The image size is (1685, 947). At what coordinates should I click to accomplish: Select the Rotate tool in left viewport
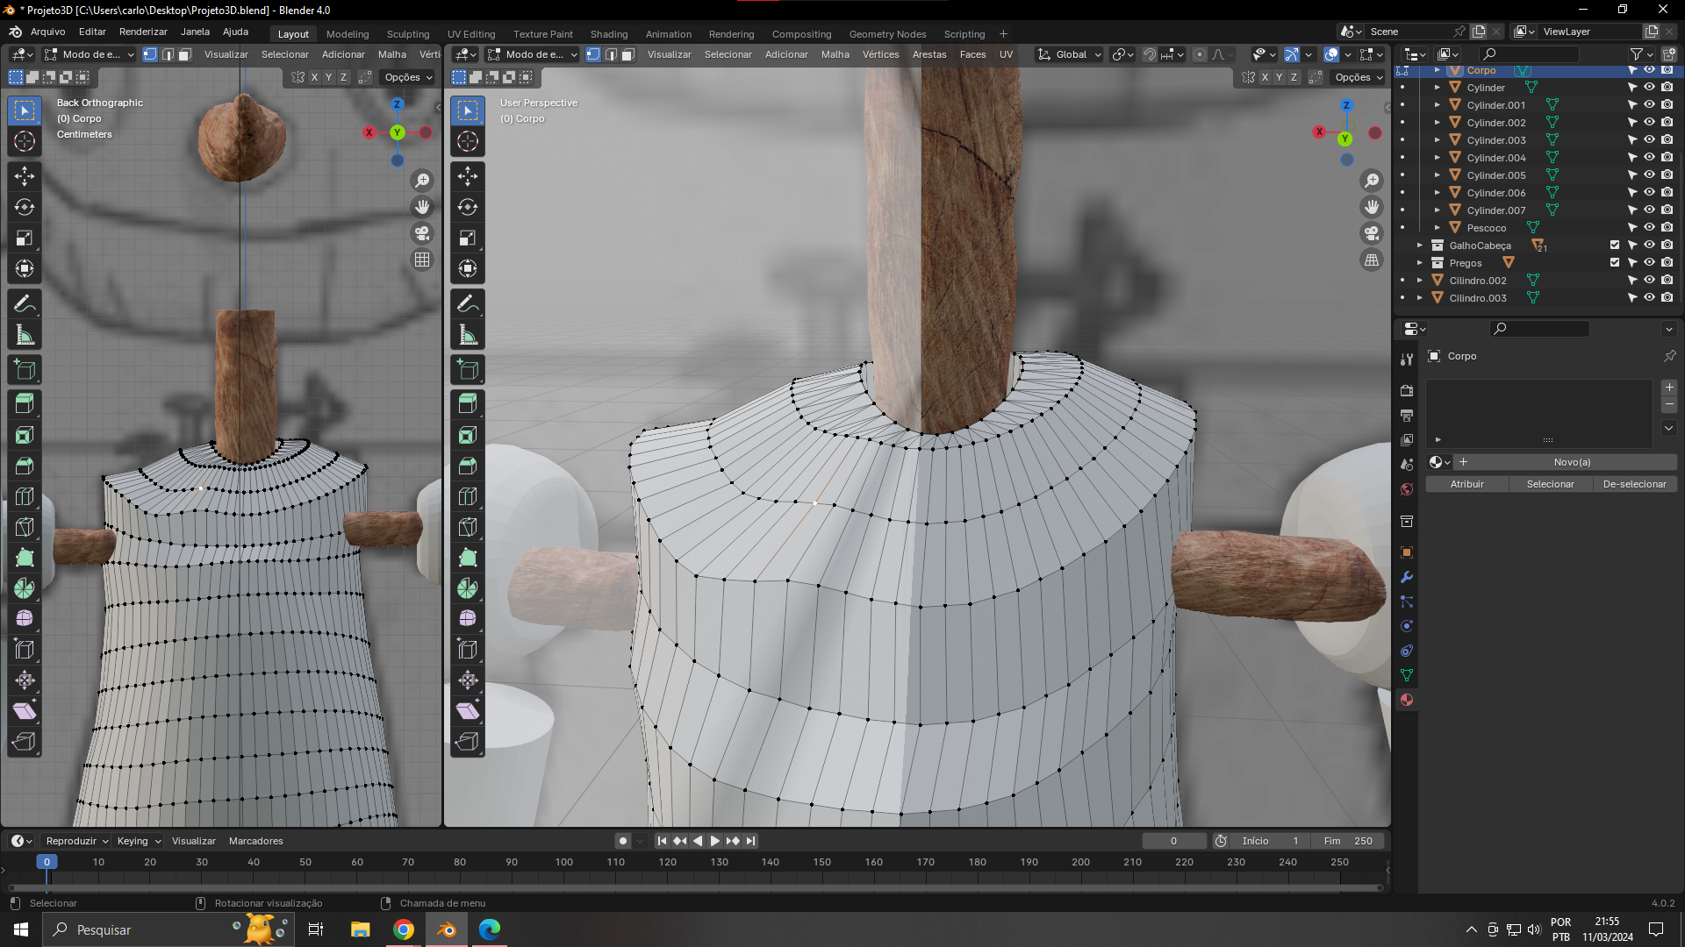coord(25,207)
